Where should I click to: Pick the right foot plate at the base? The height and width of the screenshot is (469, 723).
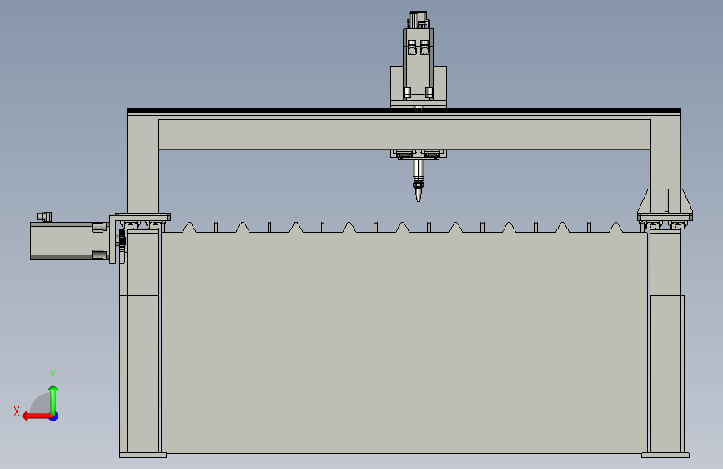pyautogui.click(x=665, y=456)
